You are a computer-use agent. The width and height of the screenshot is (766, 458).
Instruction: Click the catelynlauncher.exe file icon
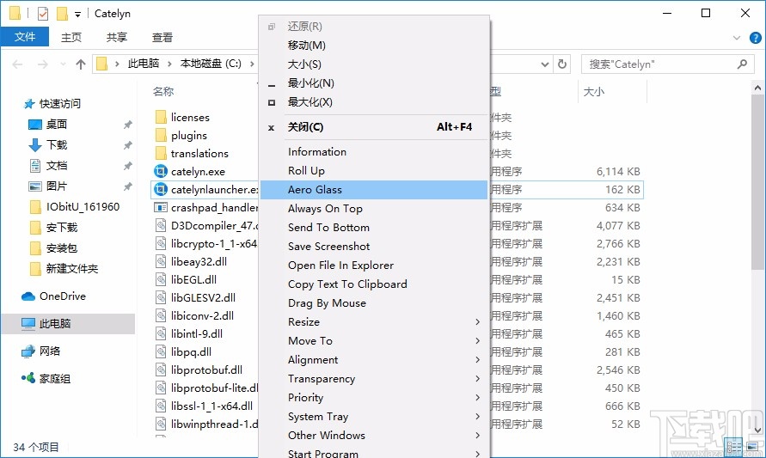(160, 189)
